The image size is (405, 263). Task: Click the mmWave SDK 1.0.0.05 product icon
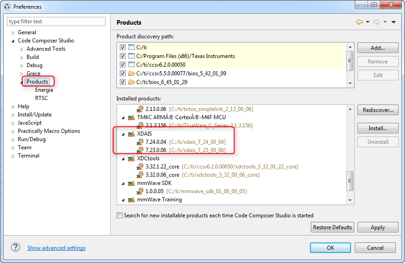point(140,191)
